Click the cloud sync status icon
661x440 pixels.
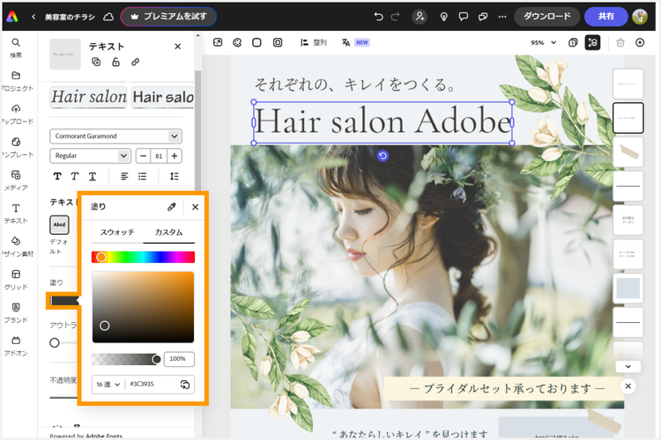[x=108, y=17]
